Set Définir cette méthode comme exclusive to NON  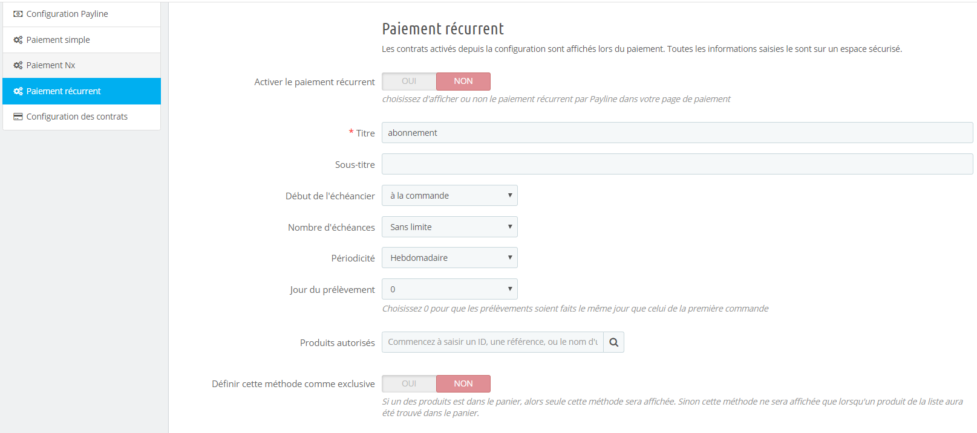(463, 384)
